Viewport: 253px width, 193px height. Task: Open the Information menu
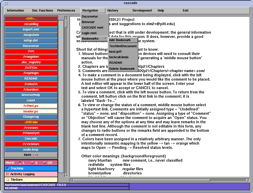(16, 11)
